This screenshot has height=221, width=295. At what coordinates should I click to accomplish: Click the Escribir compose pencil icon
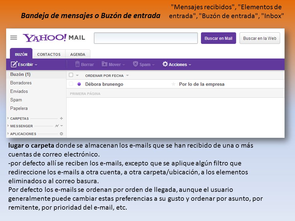pos(14,64)
